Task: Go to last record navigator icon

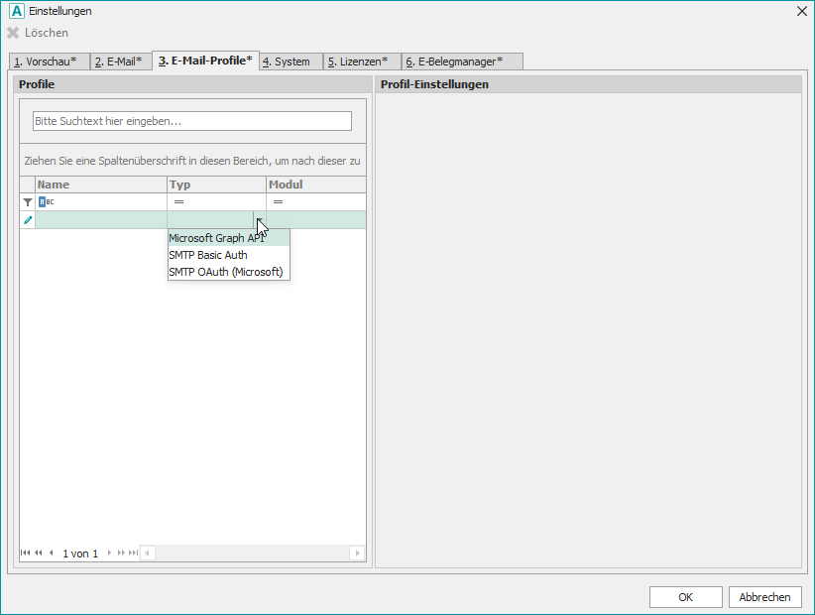Action: coord(134,553)
